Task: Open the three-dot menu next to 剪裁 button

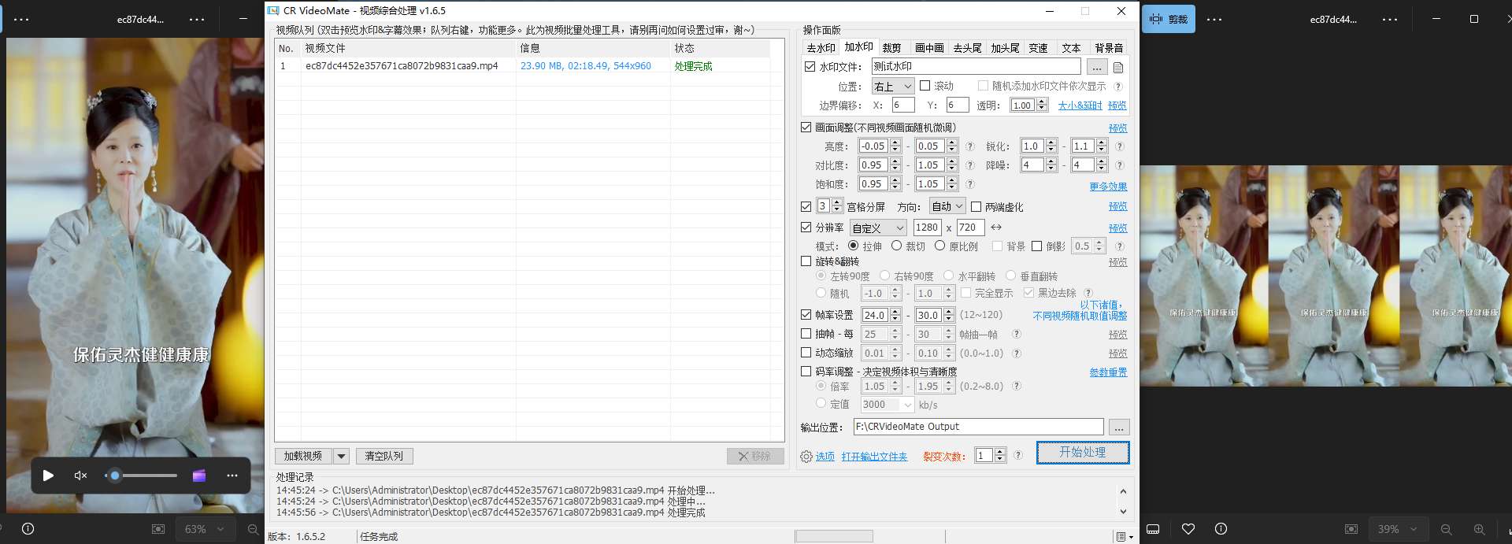Action: (1214, 19)
